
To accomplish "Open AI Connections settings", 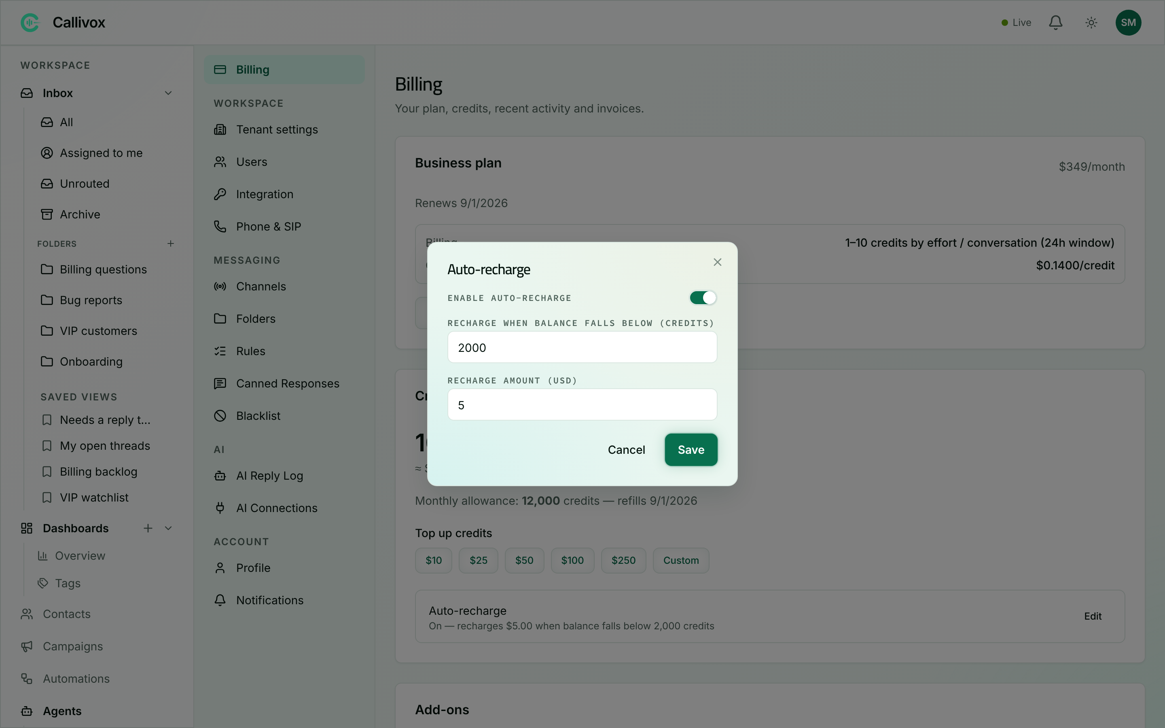I will [x=284, y=508].
